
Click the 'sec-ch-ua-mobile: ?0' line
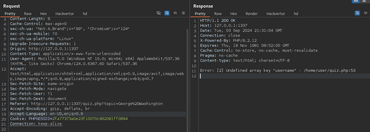(x=34, y=34)
